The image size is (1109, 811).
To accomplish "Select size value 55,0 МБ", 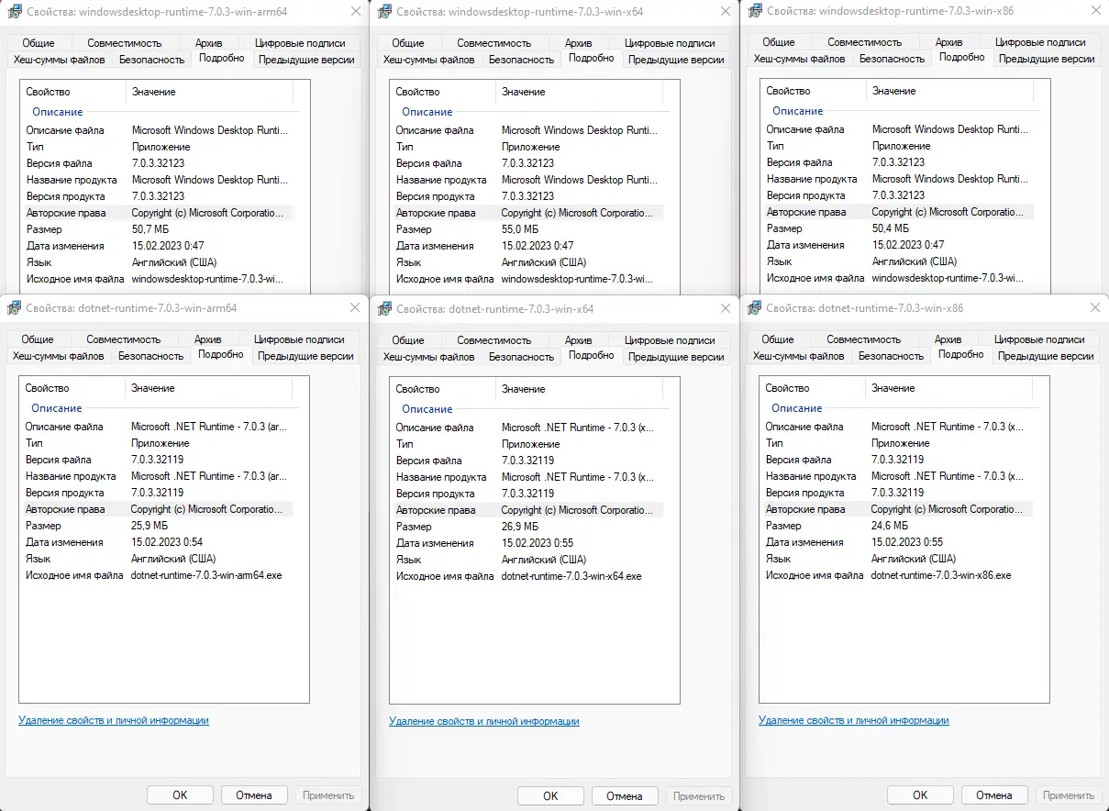I will [521, 229].
